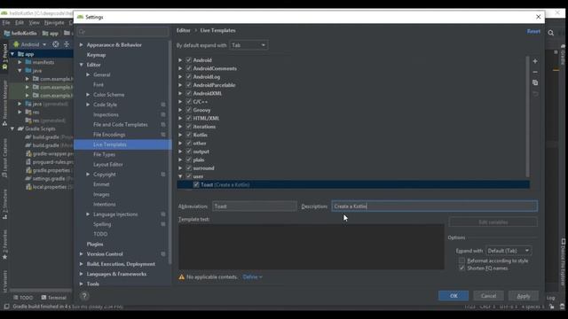This screenshot has width=568, height=319.
Task: Open the settings help question-mark icon
Action: [84, 296]
